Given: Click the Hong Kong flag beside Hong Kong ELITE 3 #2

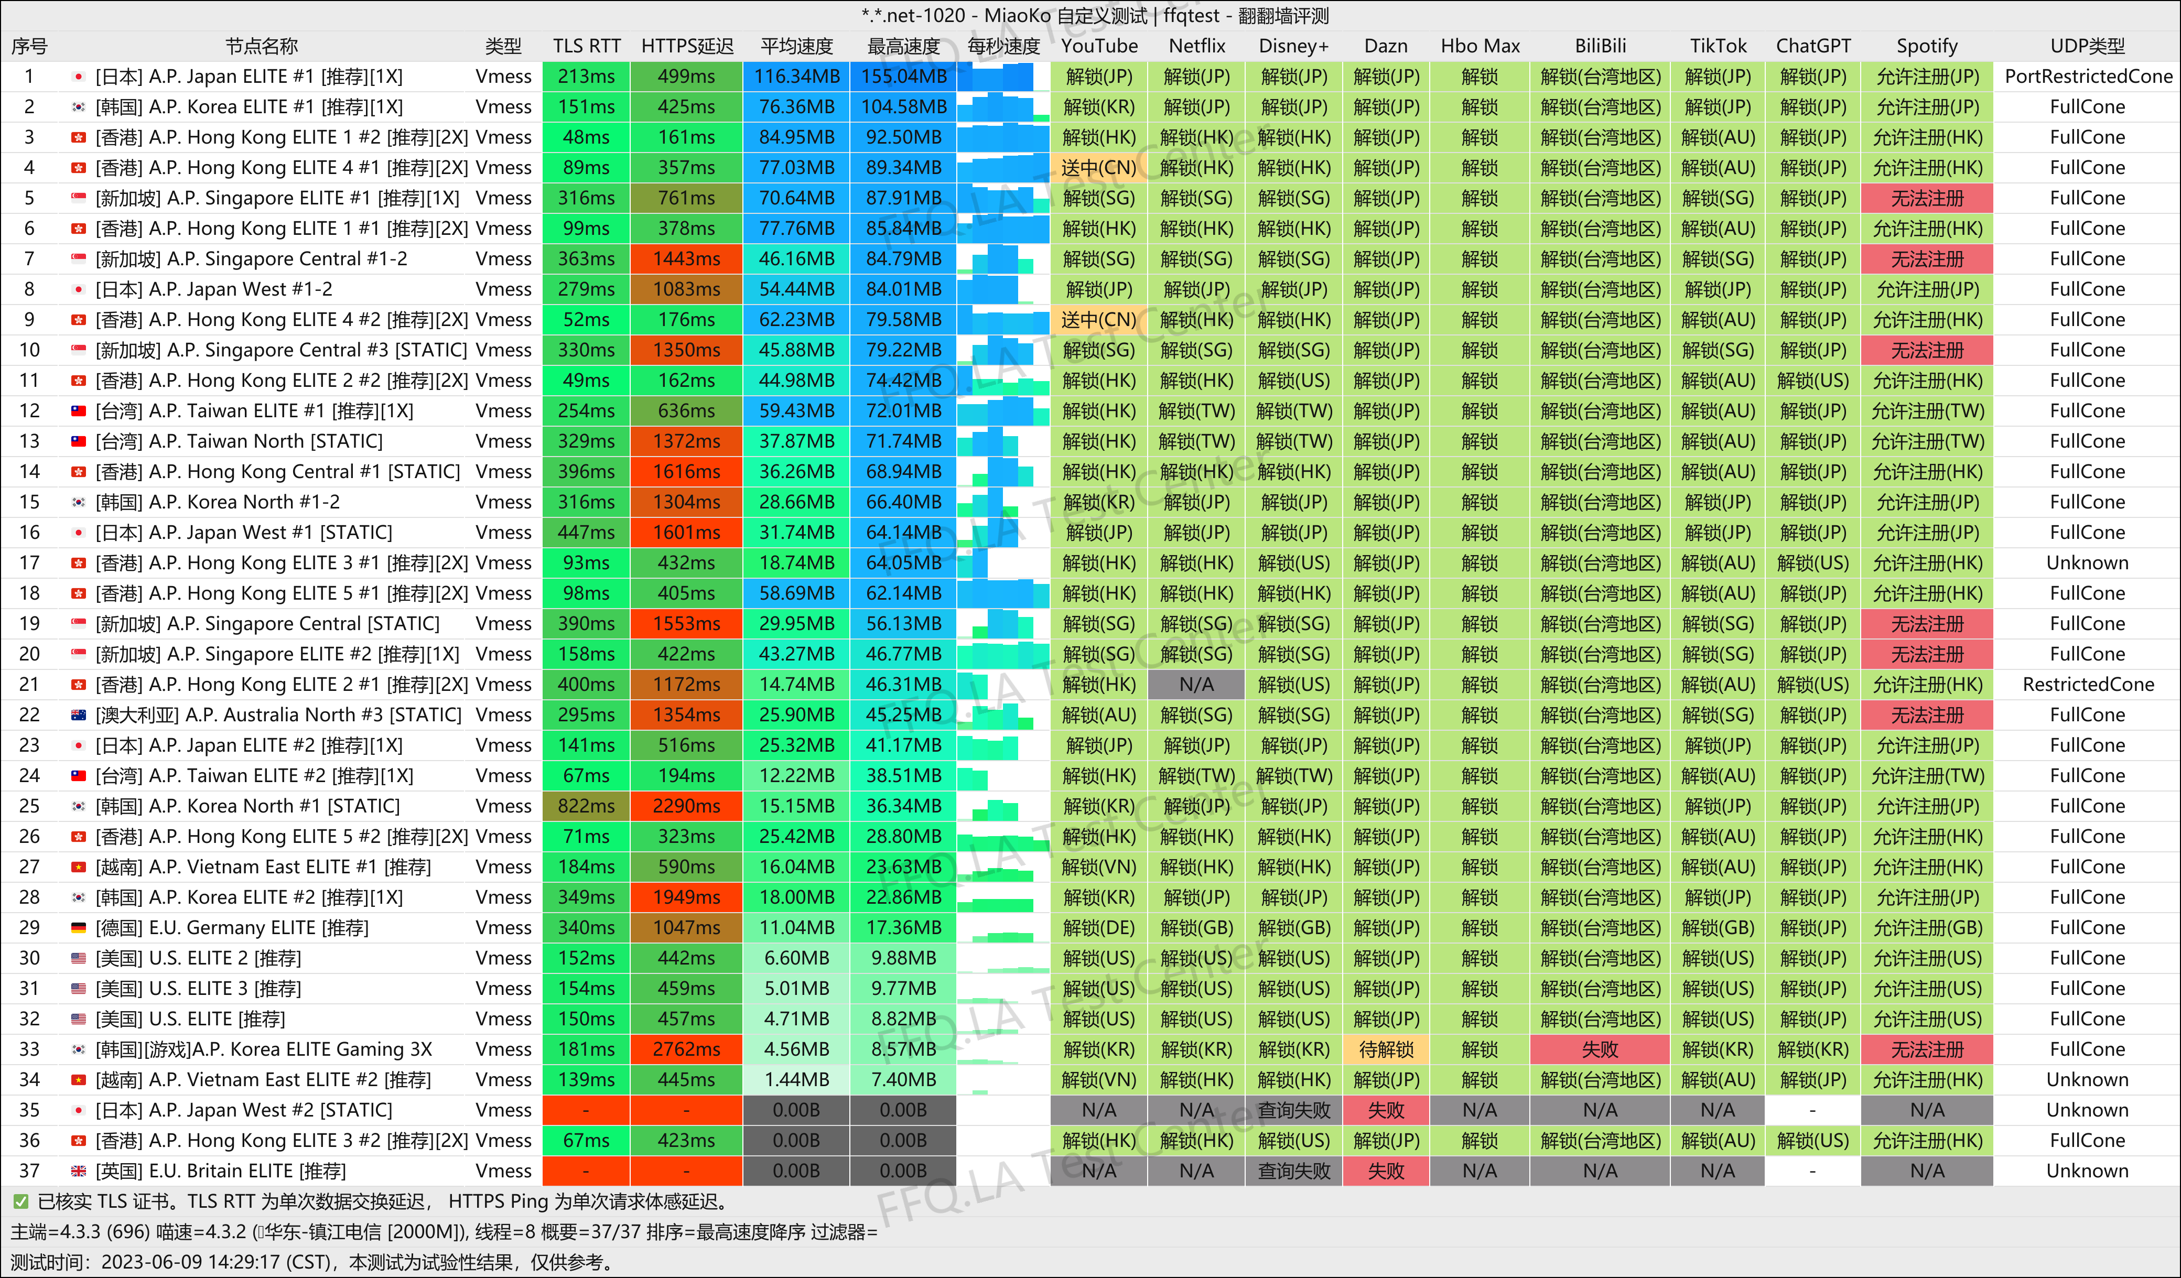Looking at the screenshot, I should (79, 1141).
